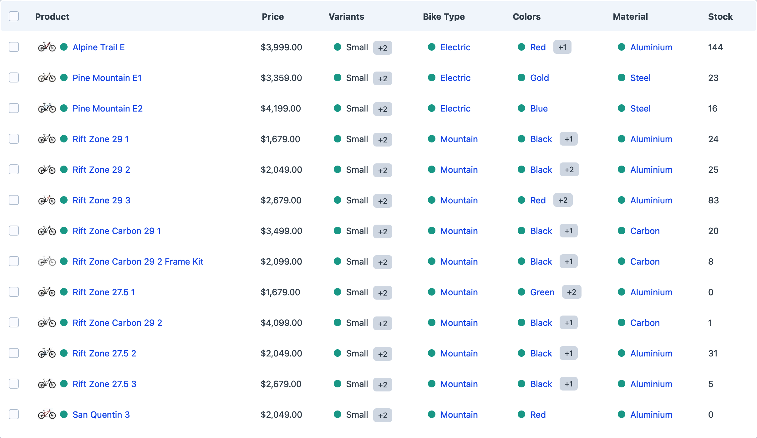Click green dot beside Gold color

click(521, 78)
